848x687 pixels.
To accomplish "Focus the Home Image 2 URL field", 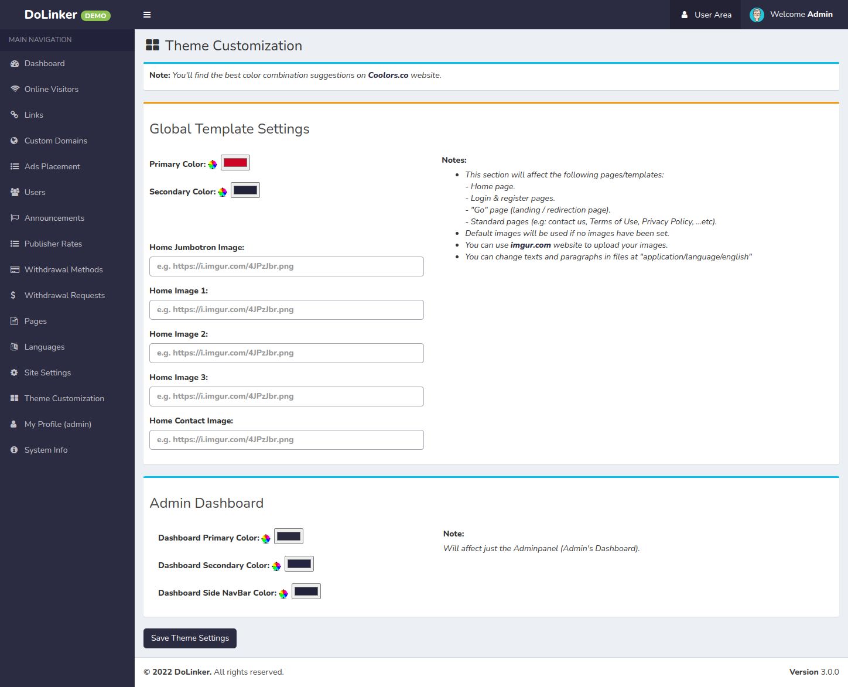I will 286,353.
